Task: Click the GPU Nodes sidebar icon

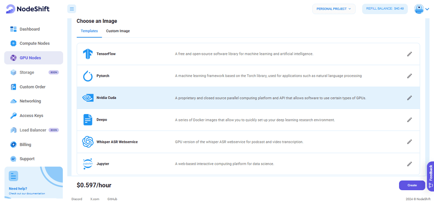Action: pos(13,58)
